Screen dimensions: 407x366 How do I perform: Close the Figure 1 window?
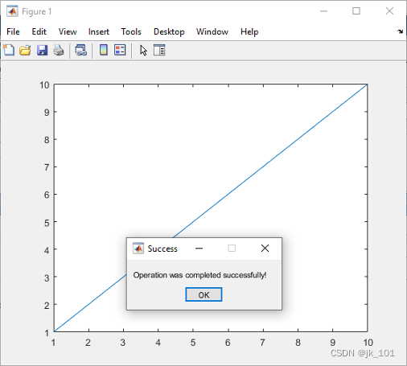[389, 11]
